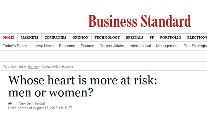Select Current Affairs link
207x129 pixels.
click(112, 46)
